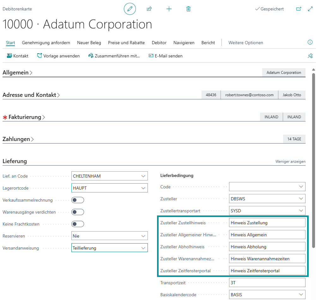Viewport: 321px width, 300px height.
Task: Open the Lagerortcode dropdown
Action: tap(143, 188)
